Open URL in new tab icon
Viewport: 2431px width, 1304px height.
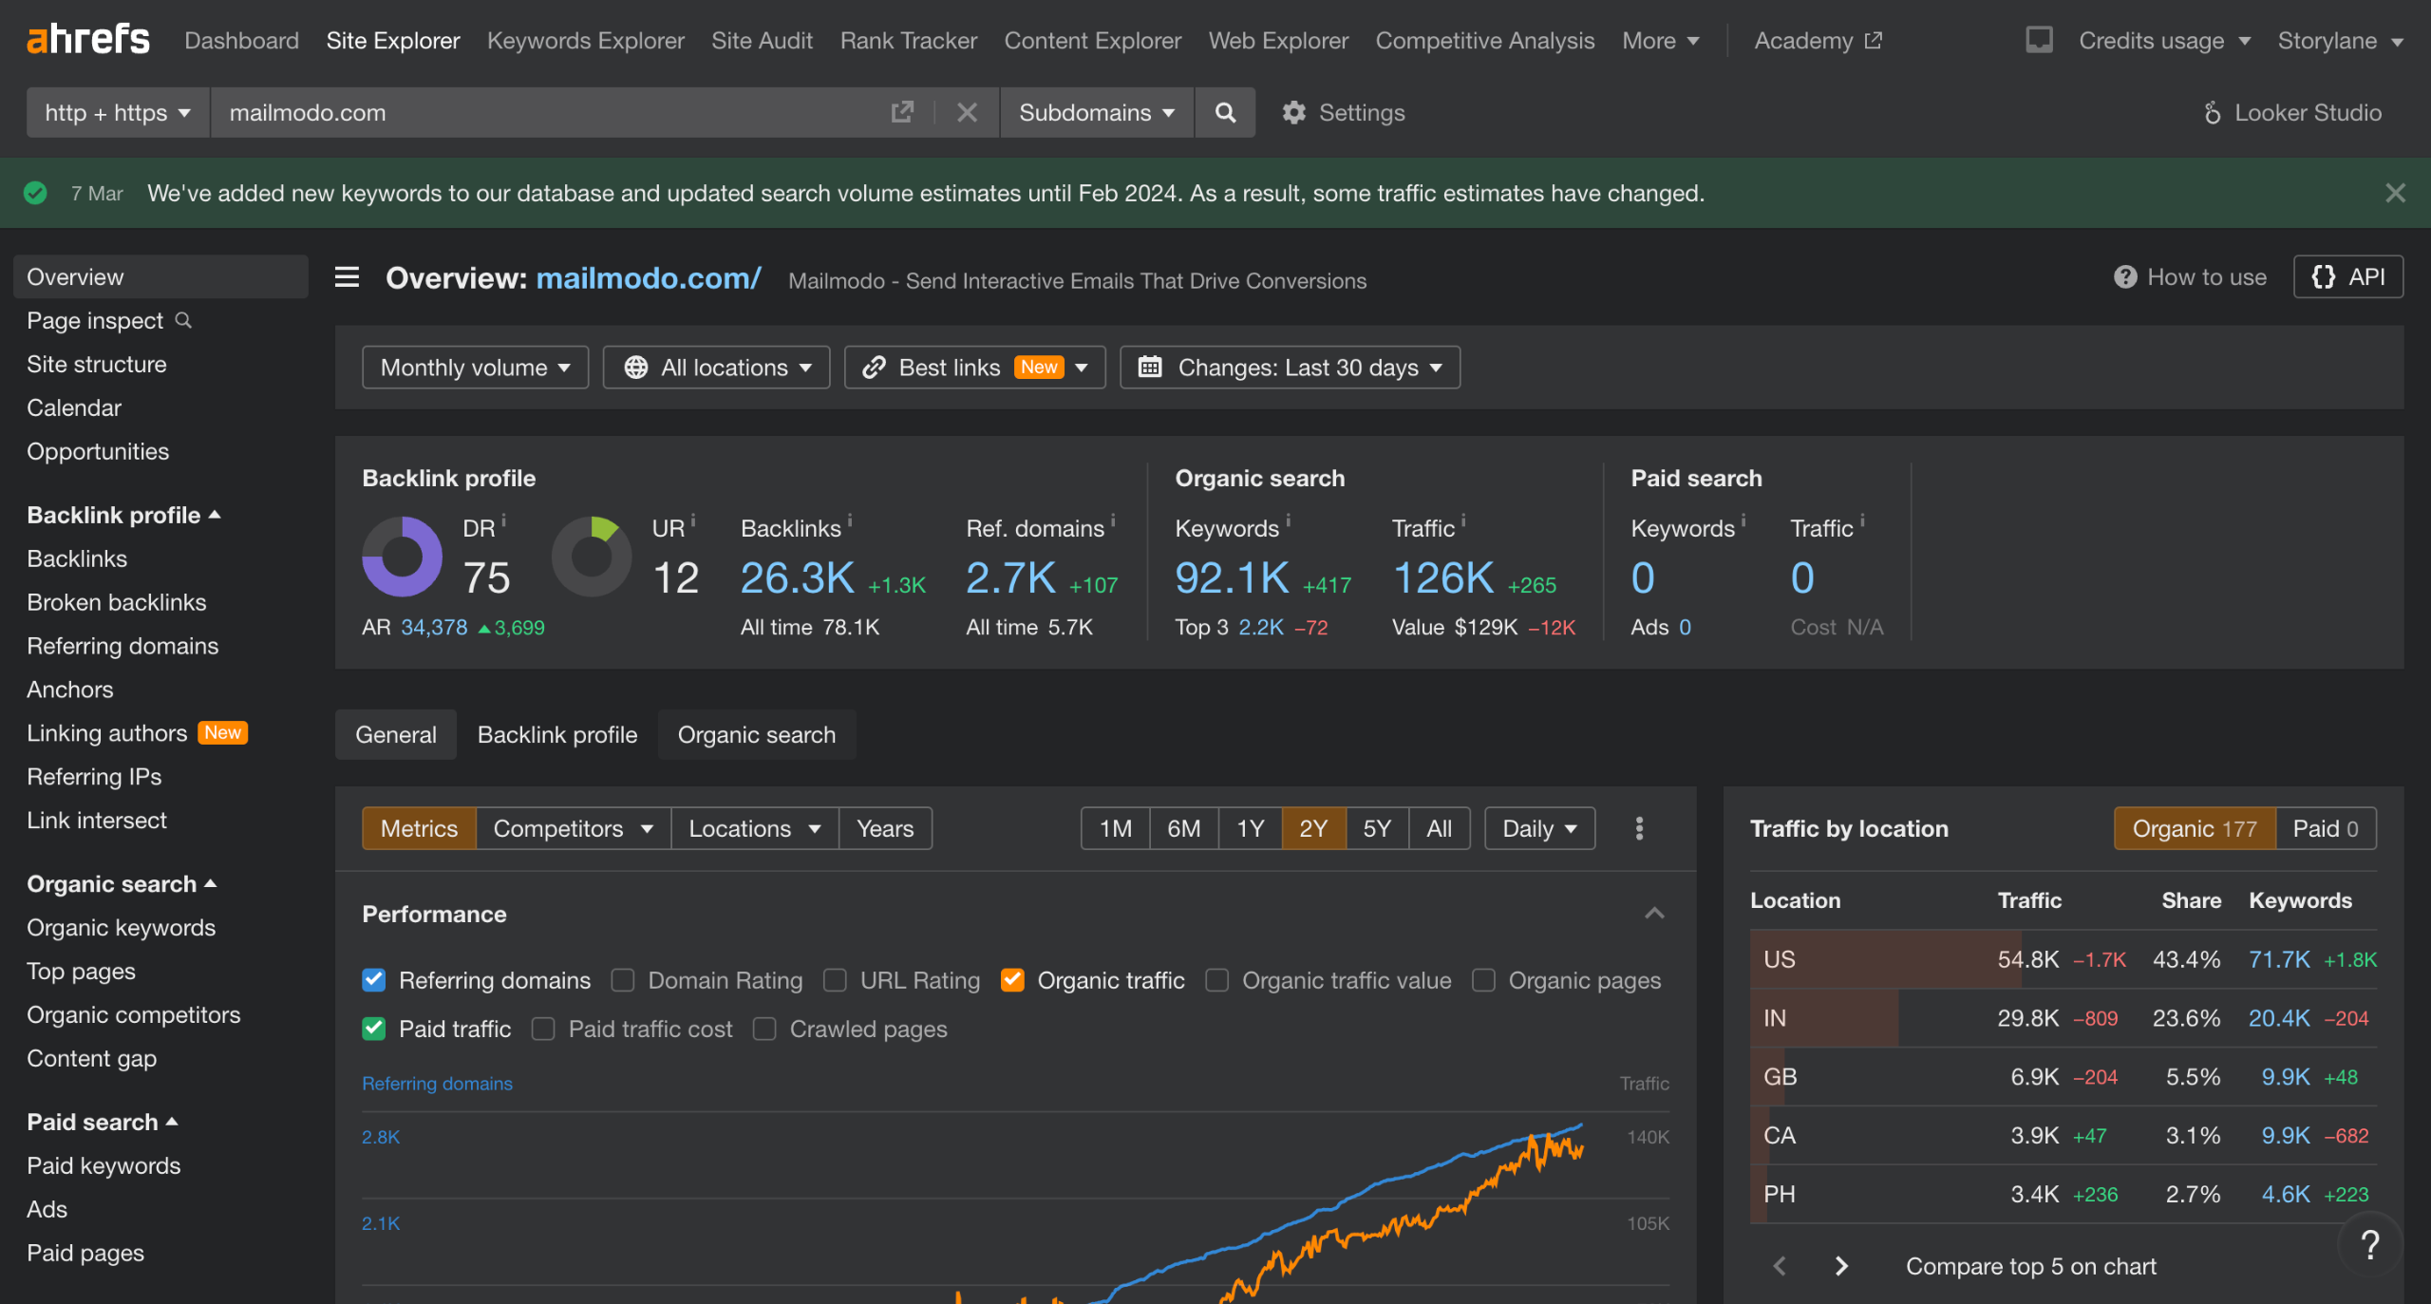tap(902, 112)
